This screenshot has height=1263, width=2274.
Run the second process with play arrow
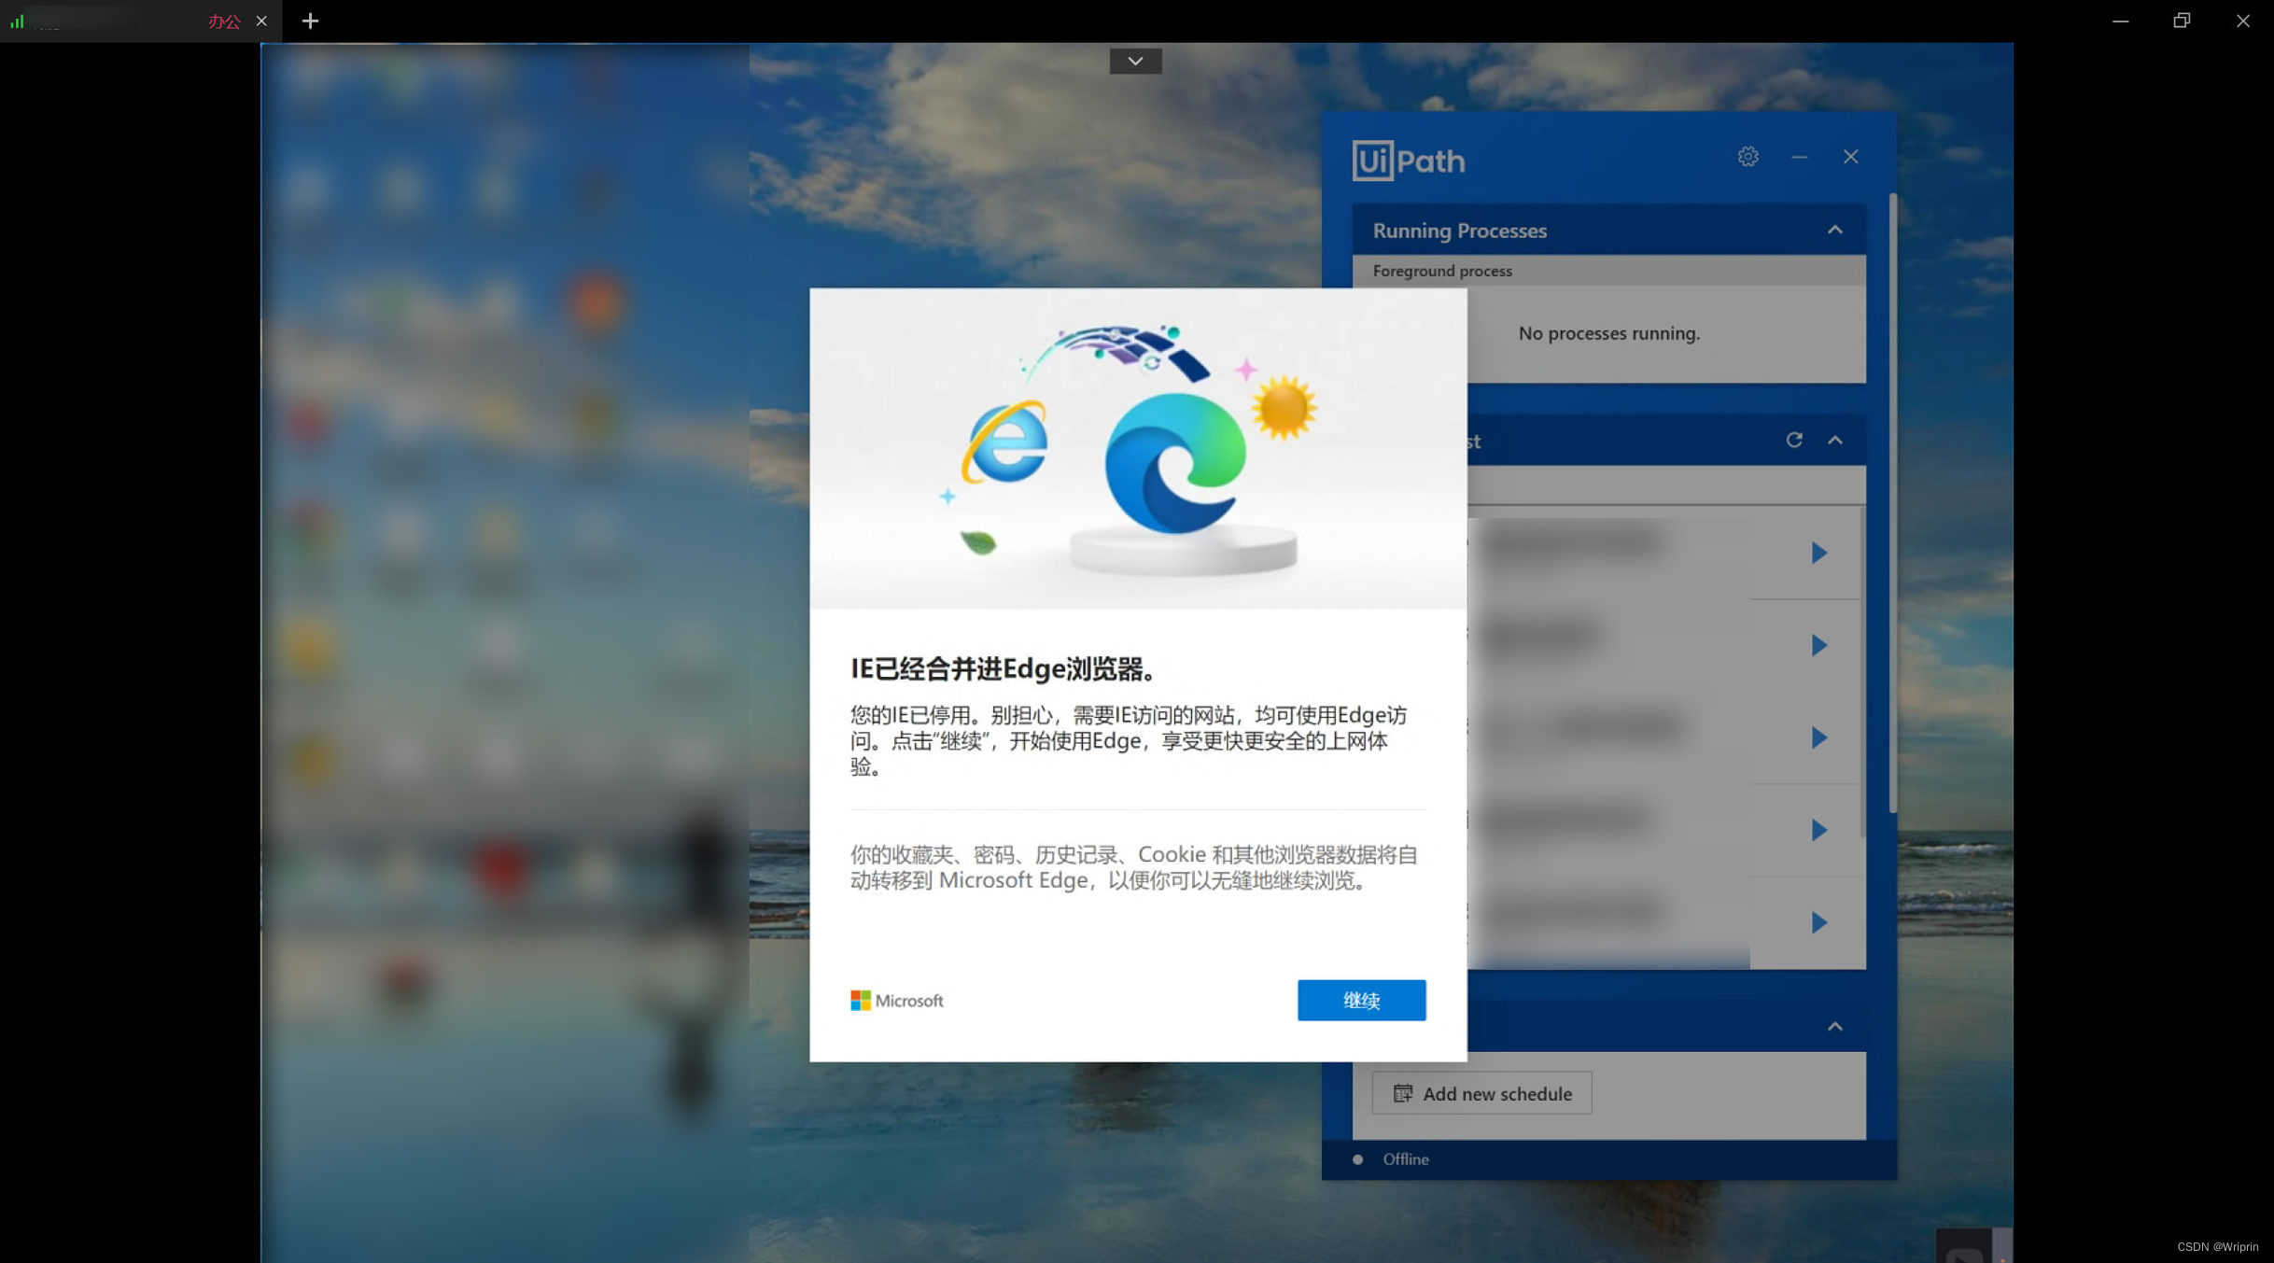tap(1818, 645)
